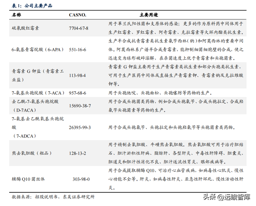The height and width of the screenshot is (206, 256).
Task: Click the '(7-ADCA)' abbreviation text
Action: [24, 136]
